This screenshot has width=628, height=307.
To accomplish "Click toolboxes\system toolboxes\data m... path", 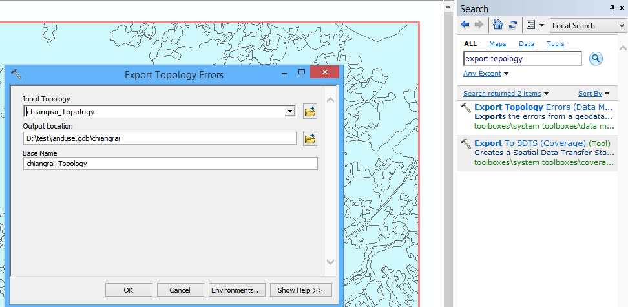I will (544, 126).
